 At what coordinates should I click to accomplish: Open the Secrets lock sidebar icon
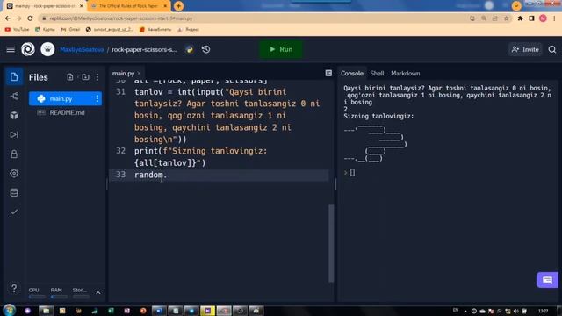(14, 154)
